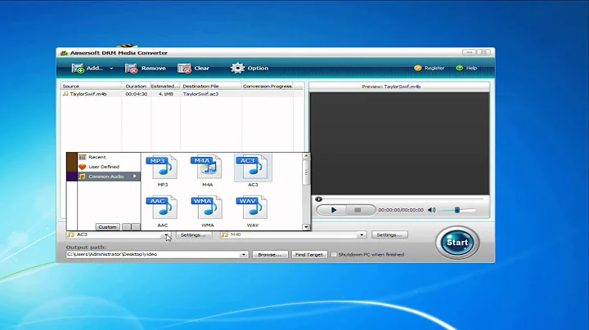589x330 pixels.
Task: Click the Start conversion button
Action: tap(457, 243)
